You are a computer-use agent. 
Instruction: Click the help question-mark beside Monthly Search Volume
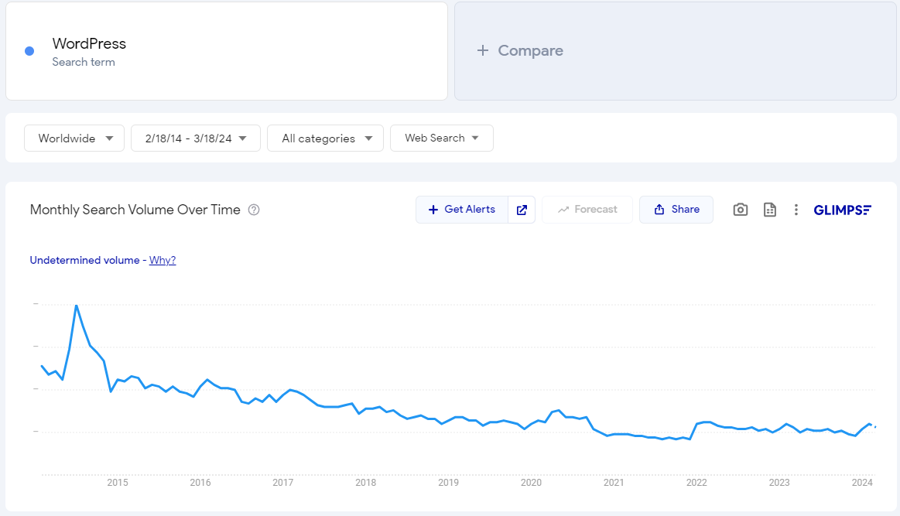254,210
